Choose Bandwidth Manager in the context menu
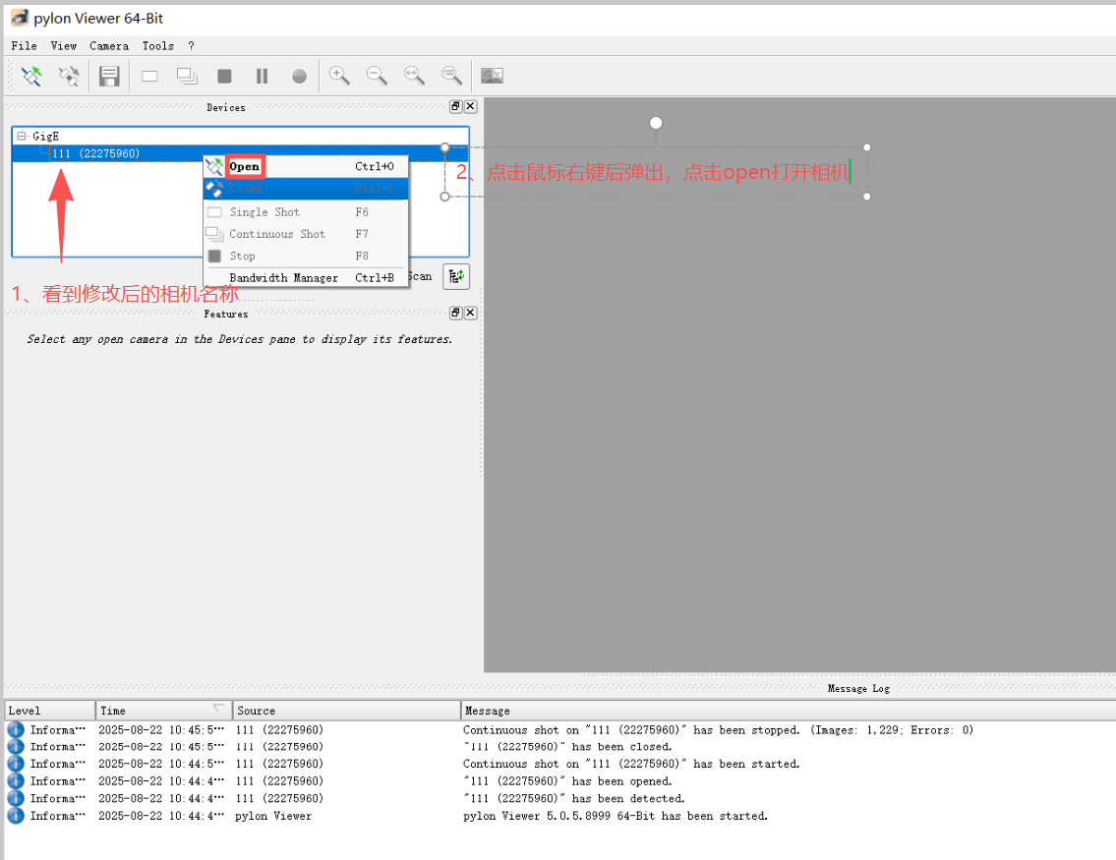Viewport: 1116px width, 860px height. point(282,277)
